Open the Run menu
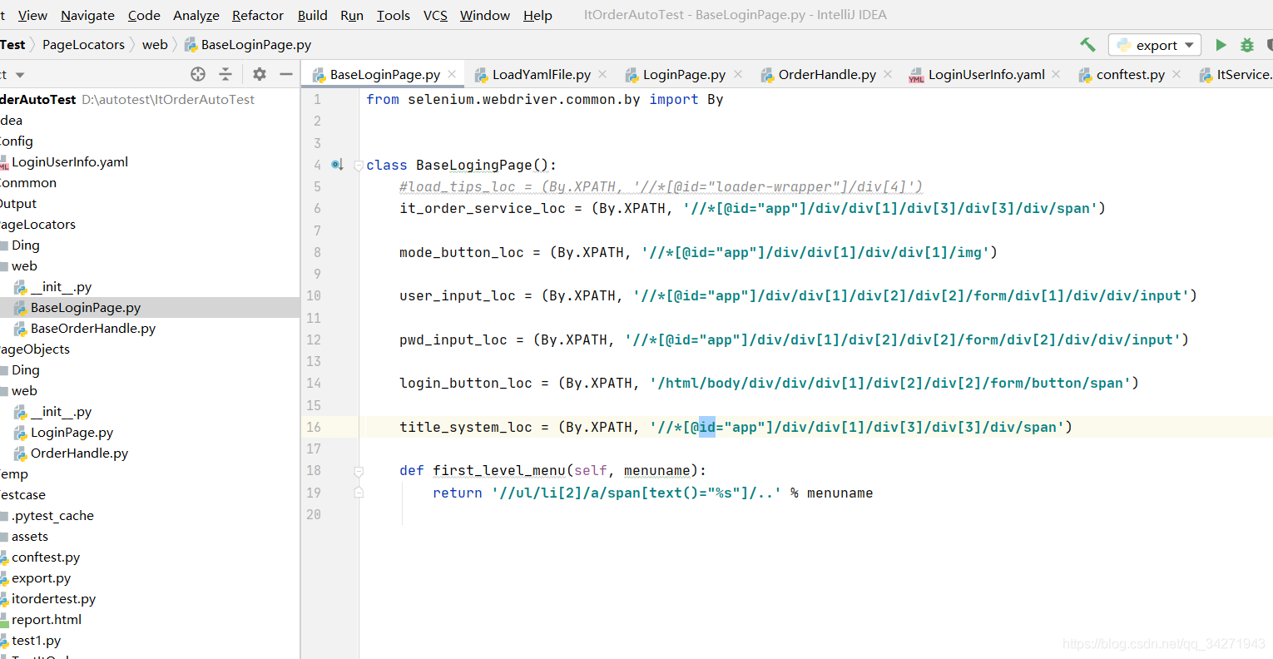 pyautogui.click(x=352, y=15)
